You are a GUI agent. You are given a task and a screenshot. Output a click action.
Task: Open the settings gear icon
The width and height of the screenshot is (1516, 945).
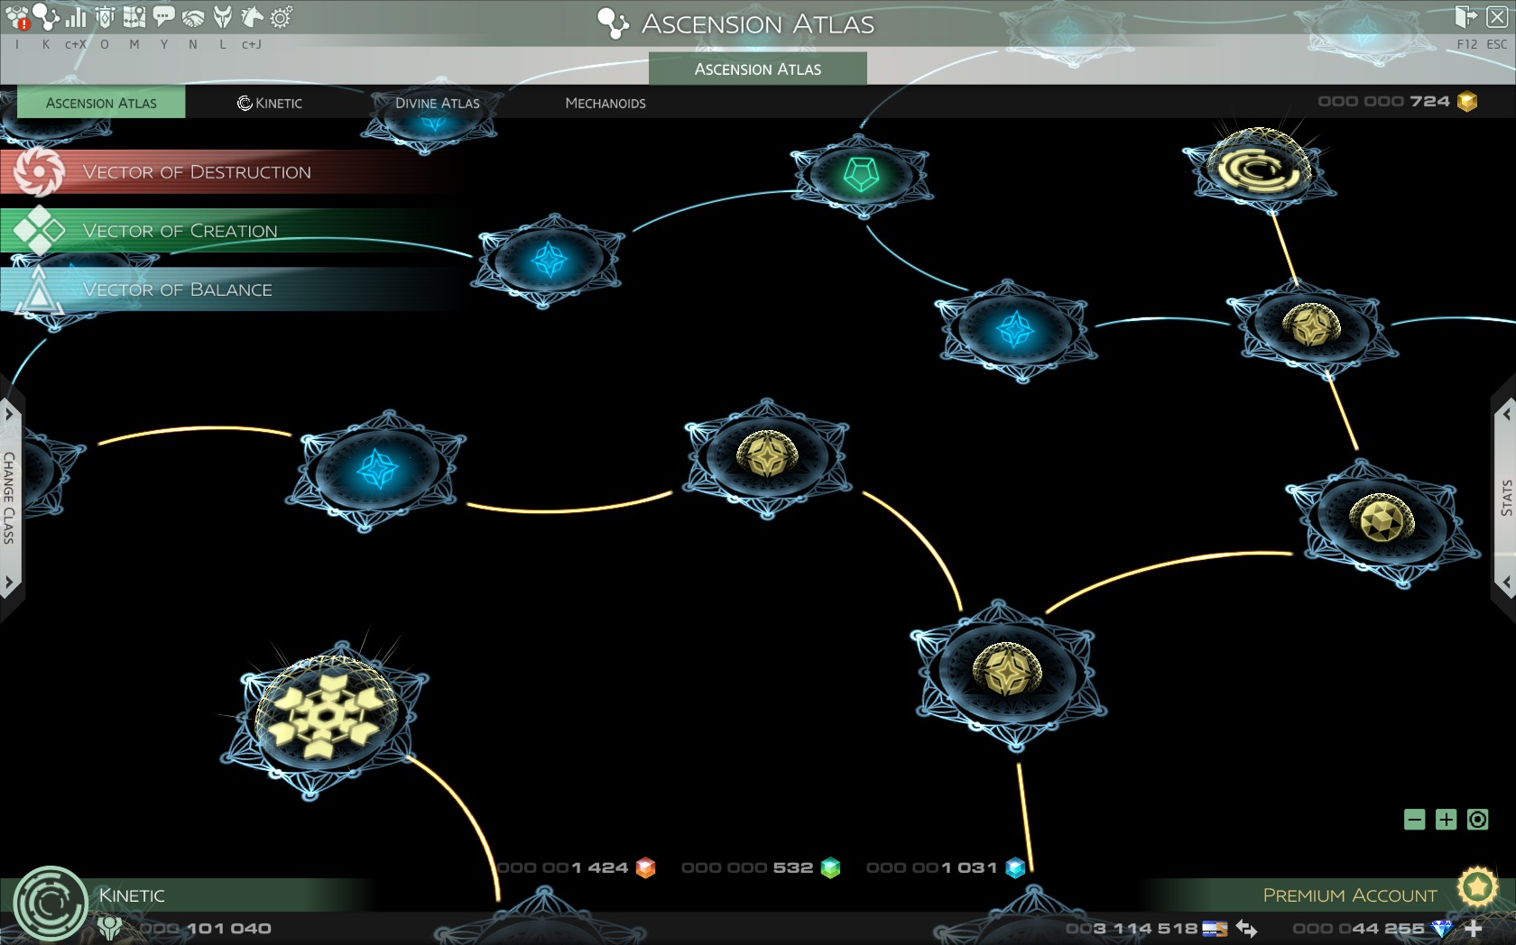point(282,17)
